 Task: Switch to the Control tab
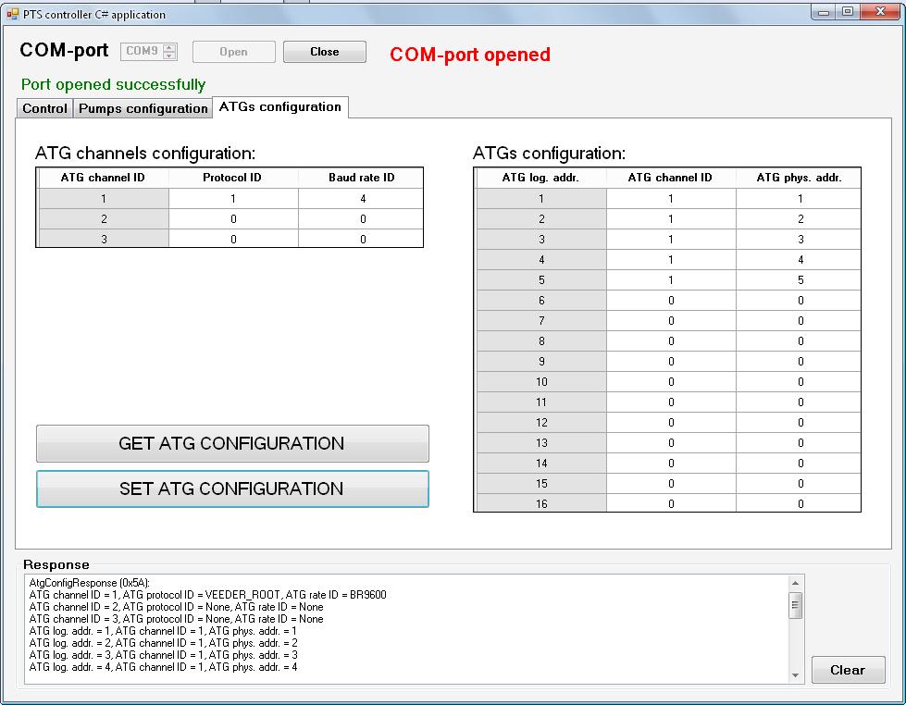point(44,108)
